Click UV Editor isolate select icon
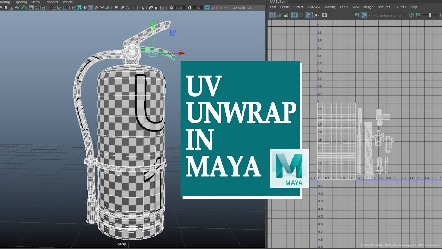This screenshot has width=442, height=249. [316, 15]
